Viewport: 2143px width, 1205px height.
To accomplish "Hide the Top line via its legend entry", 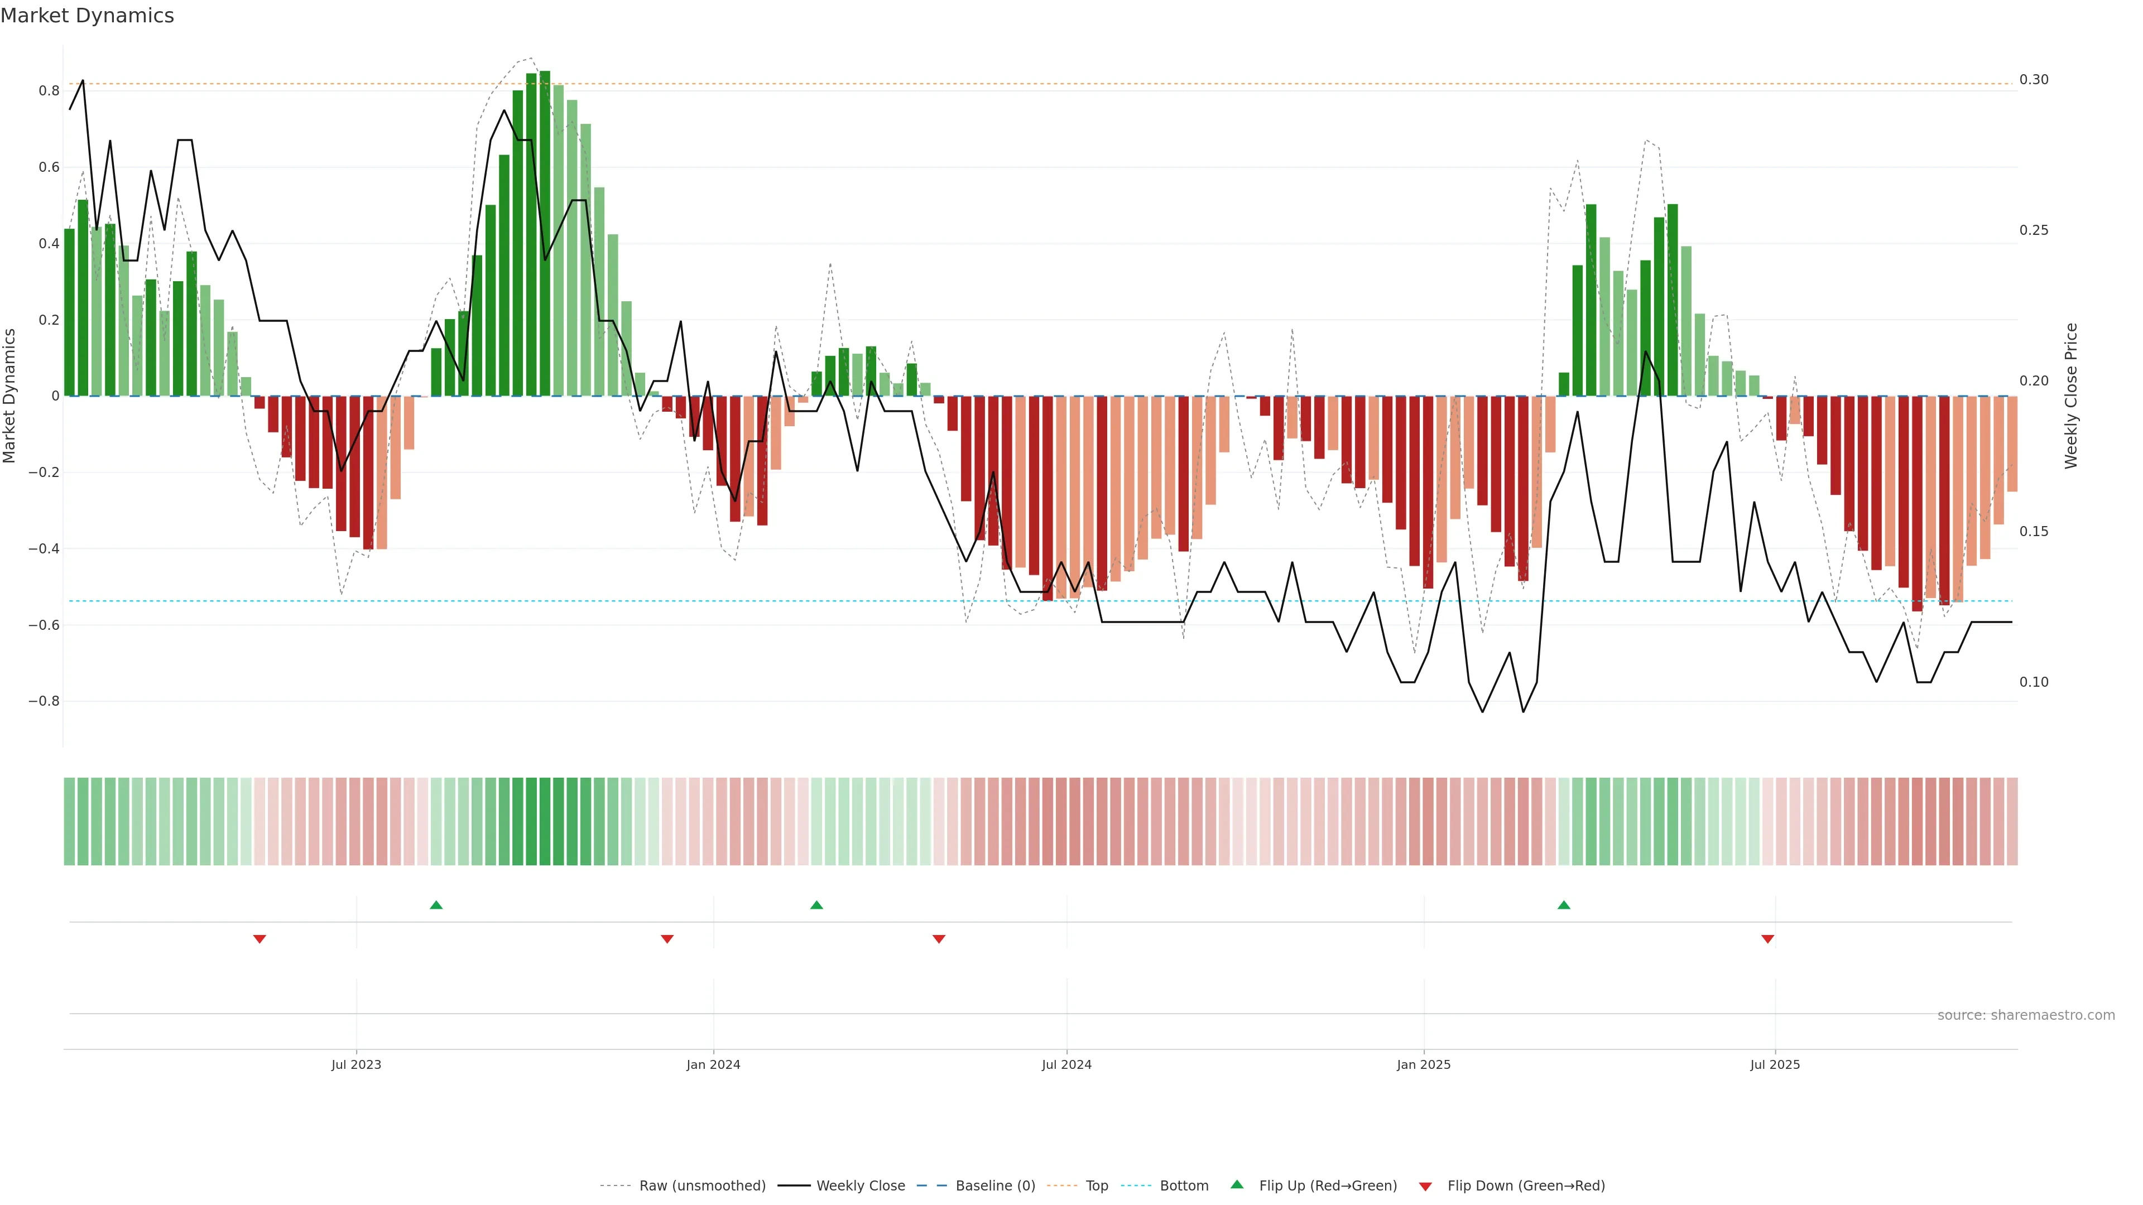I will (x=1097, y=1186).
